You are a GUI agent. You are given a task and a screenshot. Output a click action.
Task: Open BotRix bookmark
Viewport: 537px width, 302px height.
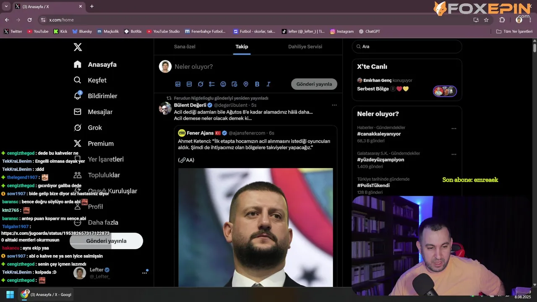pos(133,31)
